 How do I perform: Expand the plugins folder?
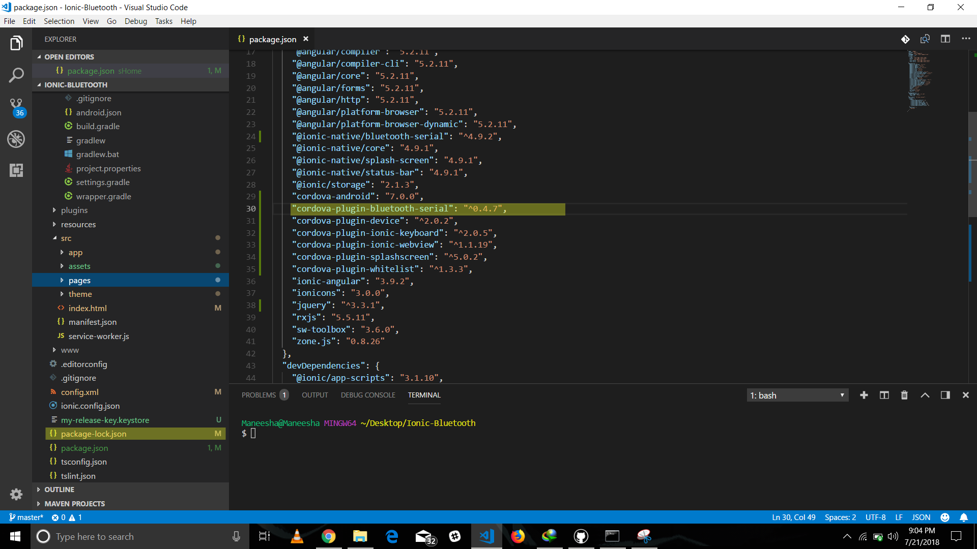click(74, 210)
